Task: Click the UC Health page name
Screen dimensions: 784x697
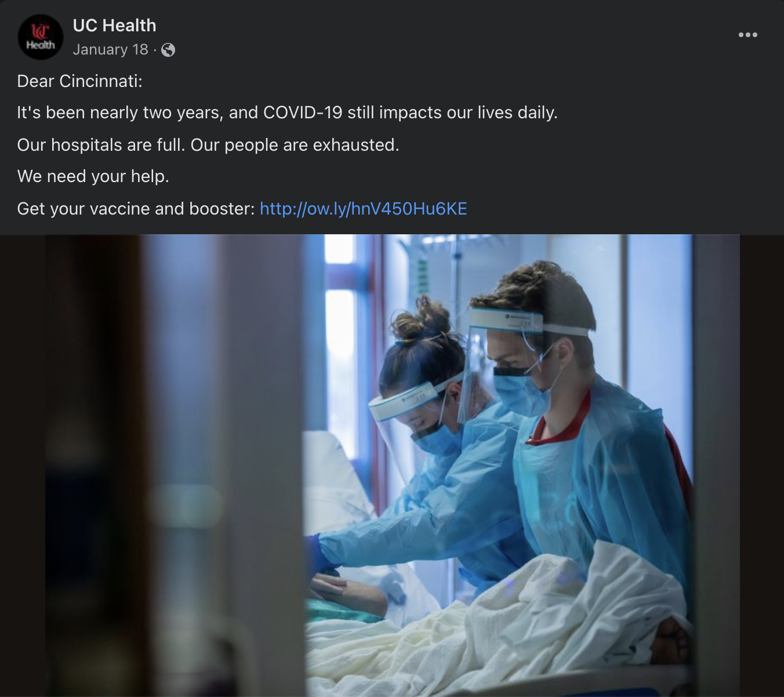Action: coord(114,26)
